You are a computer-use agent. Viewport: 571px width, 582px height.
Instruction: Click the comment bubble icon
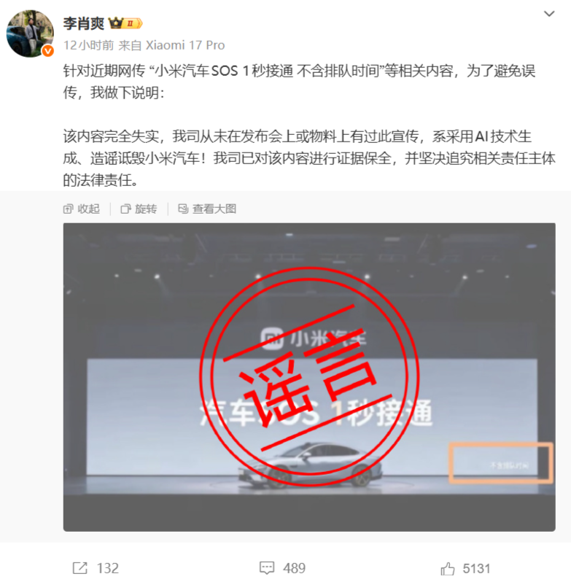coord(267,568)
